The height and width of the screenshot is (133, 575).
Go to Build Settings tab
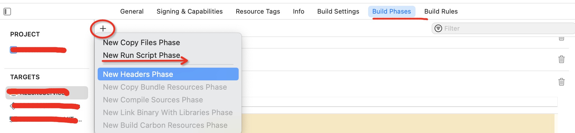338,12
